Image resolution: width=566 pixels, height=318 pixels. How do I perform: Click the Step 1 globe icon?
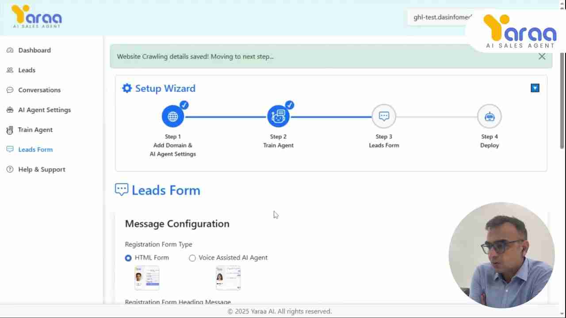tap(172, 117)
